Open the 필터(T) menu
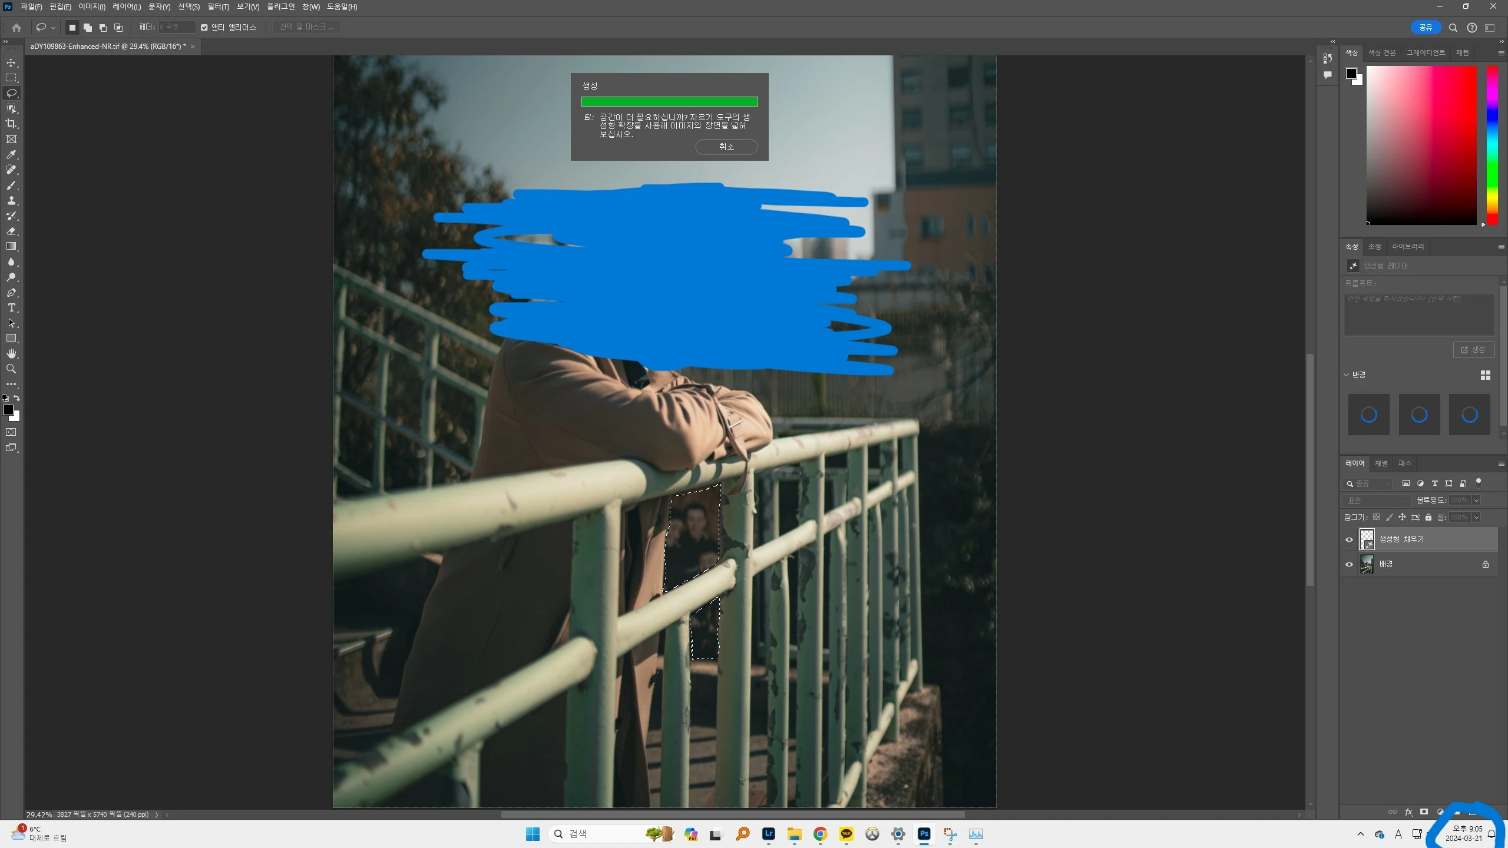This screenshot has width=1508, height=848. (218, 6)
